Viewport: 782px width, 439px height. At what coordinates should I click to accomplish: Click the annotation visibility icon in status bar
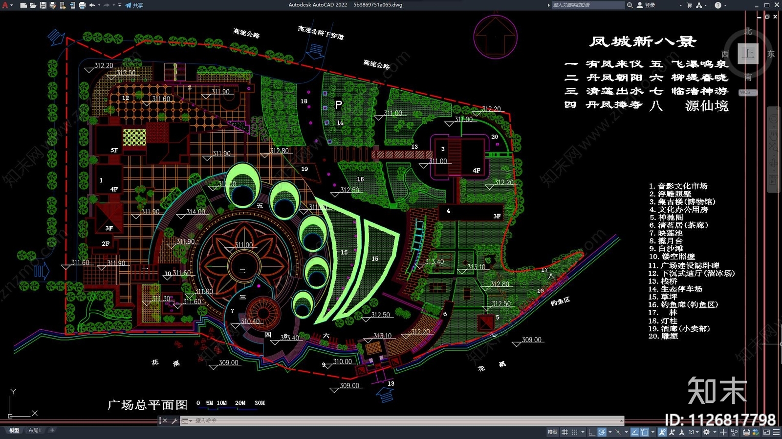(x=662, y=432)
